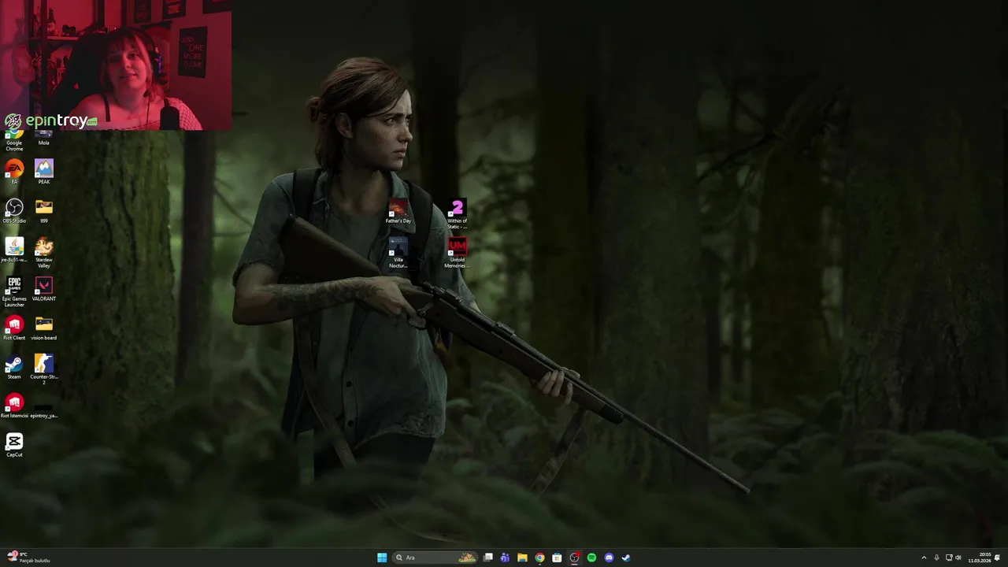Launch the Steam desktop shortcut
This screenshot has height=567, width=1008.
click(x=14, y=366)
